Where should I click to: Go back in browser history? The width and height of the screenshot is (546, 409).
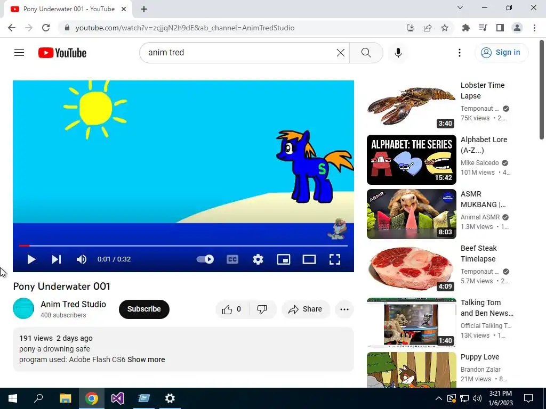(x=12, y=28)
